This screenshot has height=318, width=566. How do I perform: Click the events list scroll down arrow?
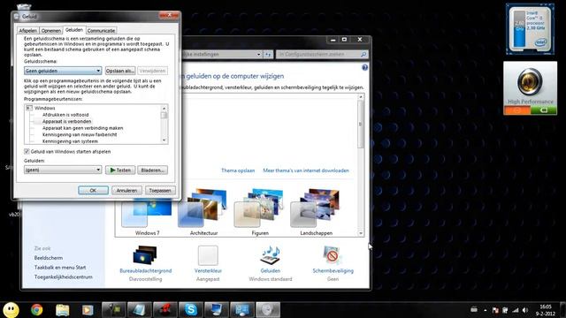164,140
